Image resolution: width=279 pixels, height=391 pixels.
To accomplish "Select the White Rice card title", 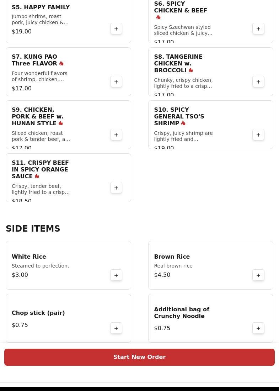I will coord(29,257).
